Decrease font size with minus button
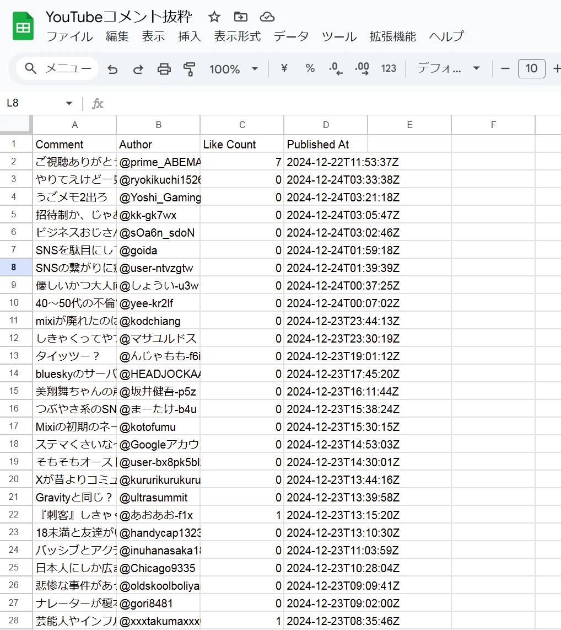This screenshot has height=630, width=561. [505, 69]
